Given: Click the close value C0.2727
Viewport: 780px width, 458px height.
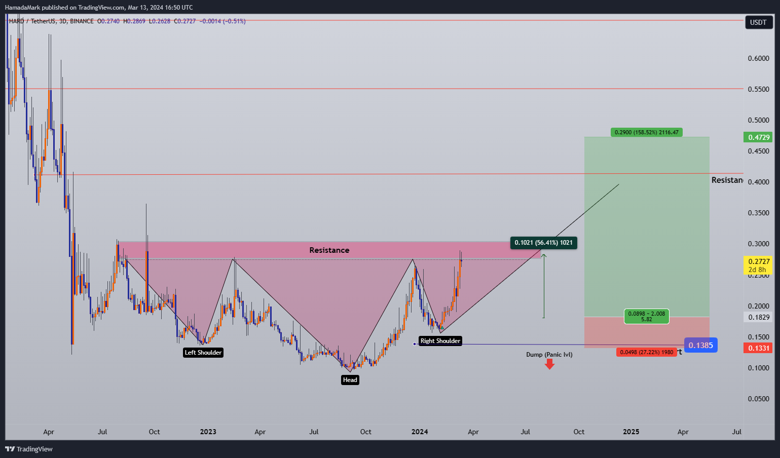Looking at the screenshot, I should point(185,21).
